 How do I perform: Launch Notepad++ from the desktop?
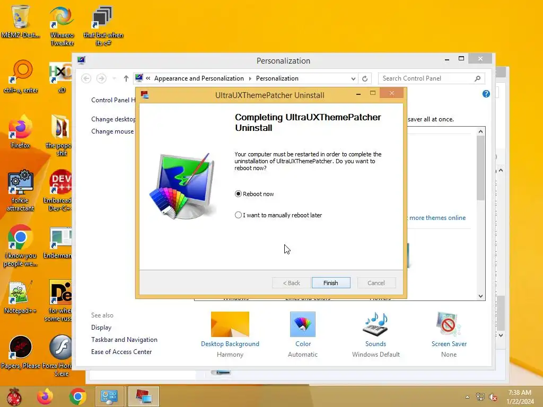[21, 297]
